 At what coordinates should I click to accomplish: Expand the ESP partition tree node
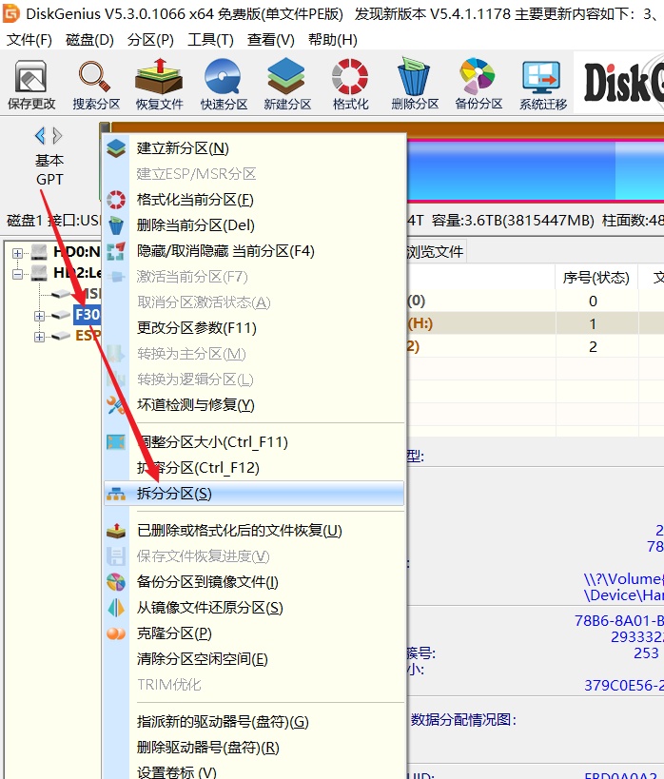[x=39, y=337]
